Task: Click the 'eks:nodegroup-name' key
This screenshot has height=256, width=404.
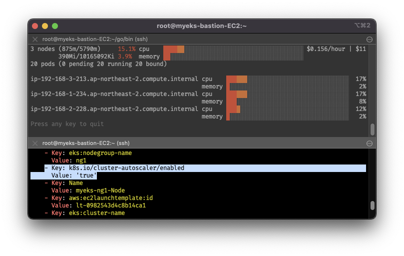Action: [100, 153]
